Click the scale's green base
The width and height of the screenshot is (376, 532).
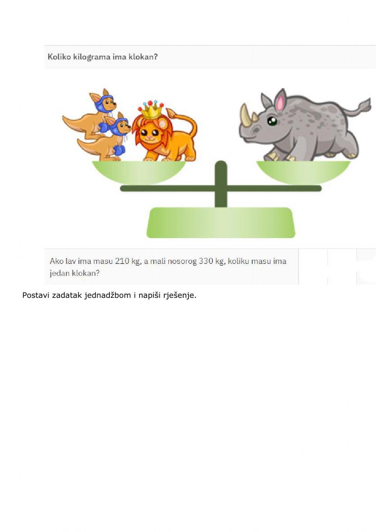tap(221, 223)
